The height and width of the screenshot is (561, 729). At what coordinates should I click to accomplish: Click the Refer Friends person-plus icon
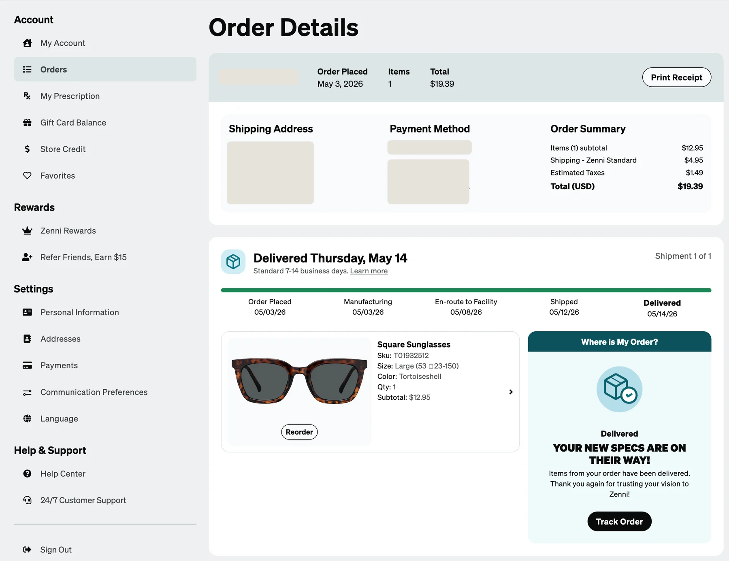[27, 257]
